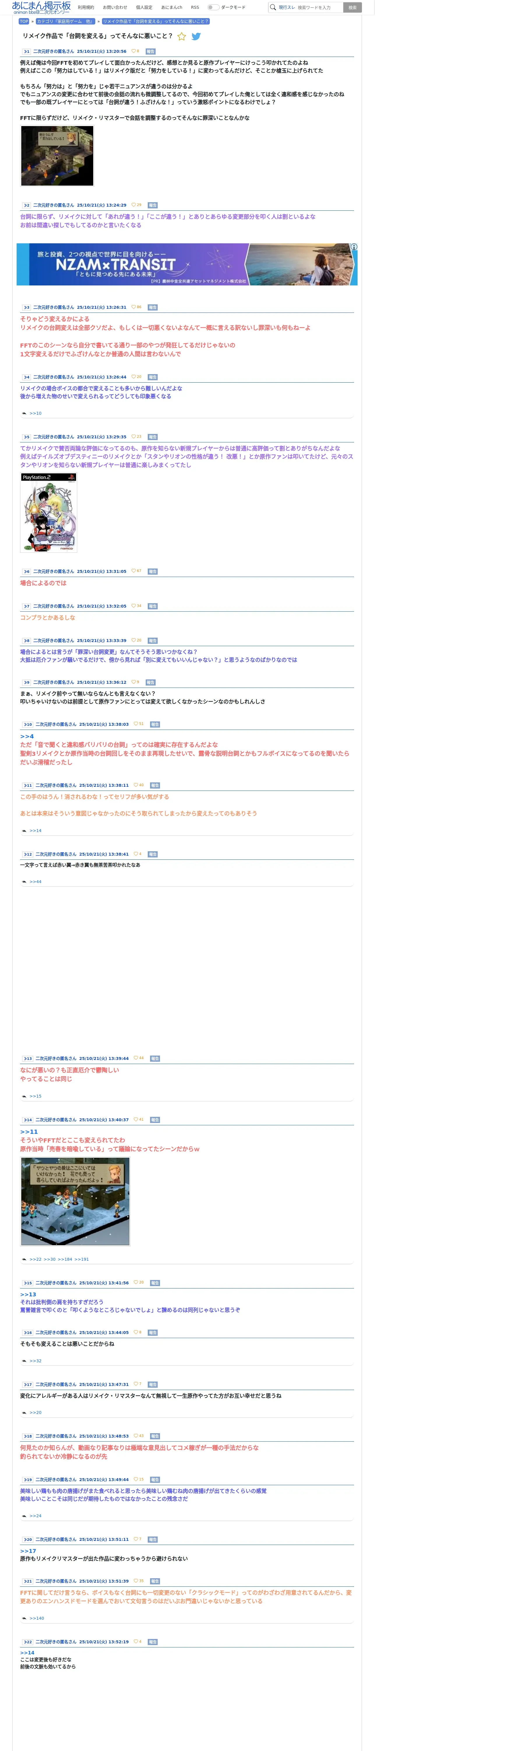The image size is (528, 1751).
Task: Follow the >>20 reply link under post 17
Action: [x=35, y=1412]
